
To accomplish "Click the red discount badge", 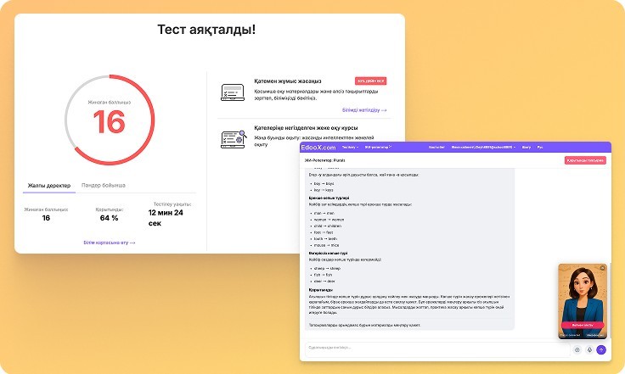I will click(x=371, y=81).
